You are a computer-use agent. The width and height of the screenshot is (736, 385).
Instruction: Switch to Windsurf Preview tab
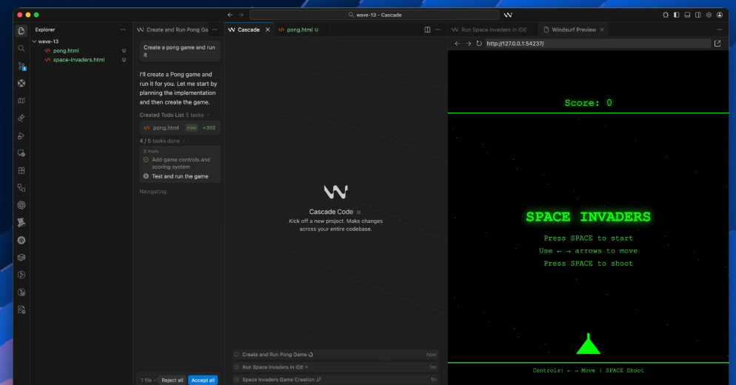(574, 30)
